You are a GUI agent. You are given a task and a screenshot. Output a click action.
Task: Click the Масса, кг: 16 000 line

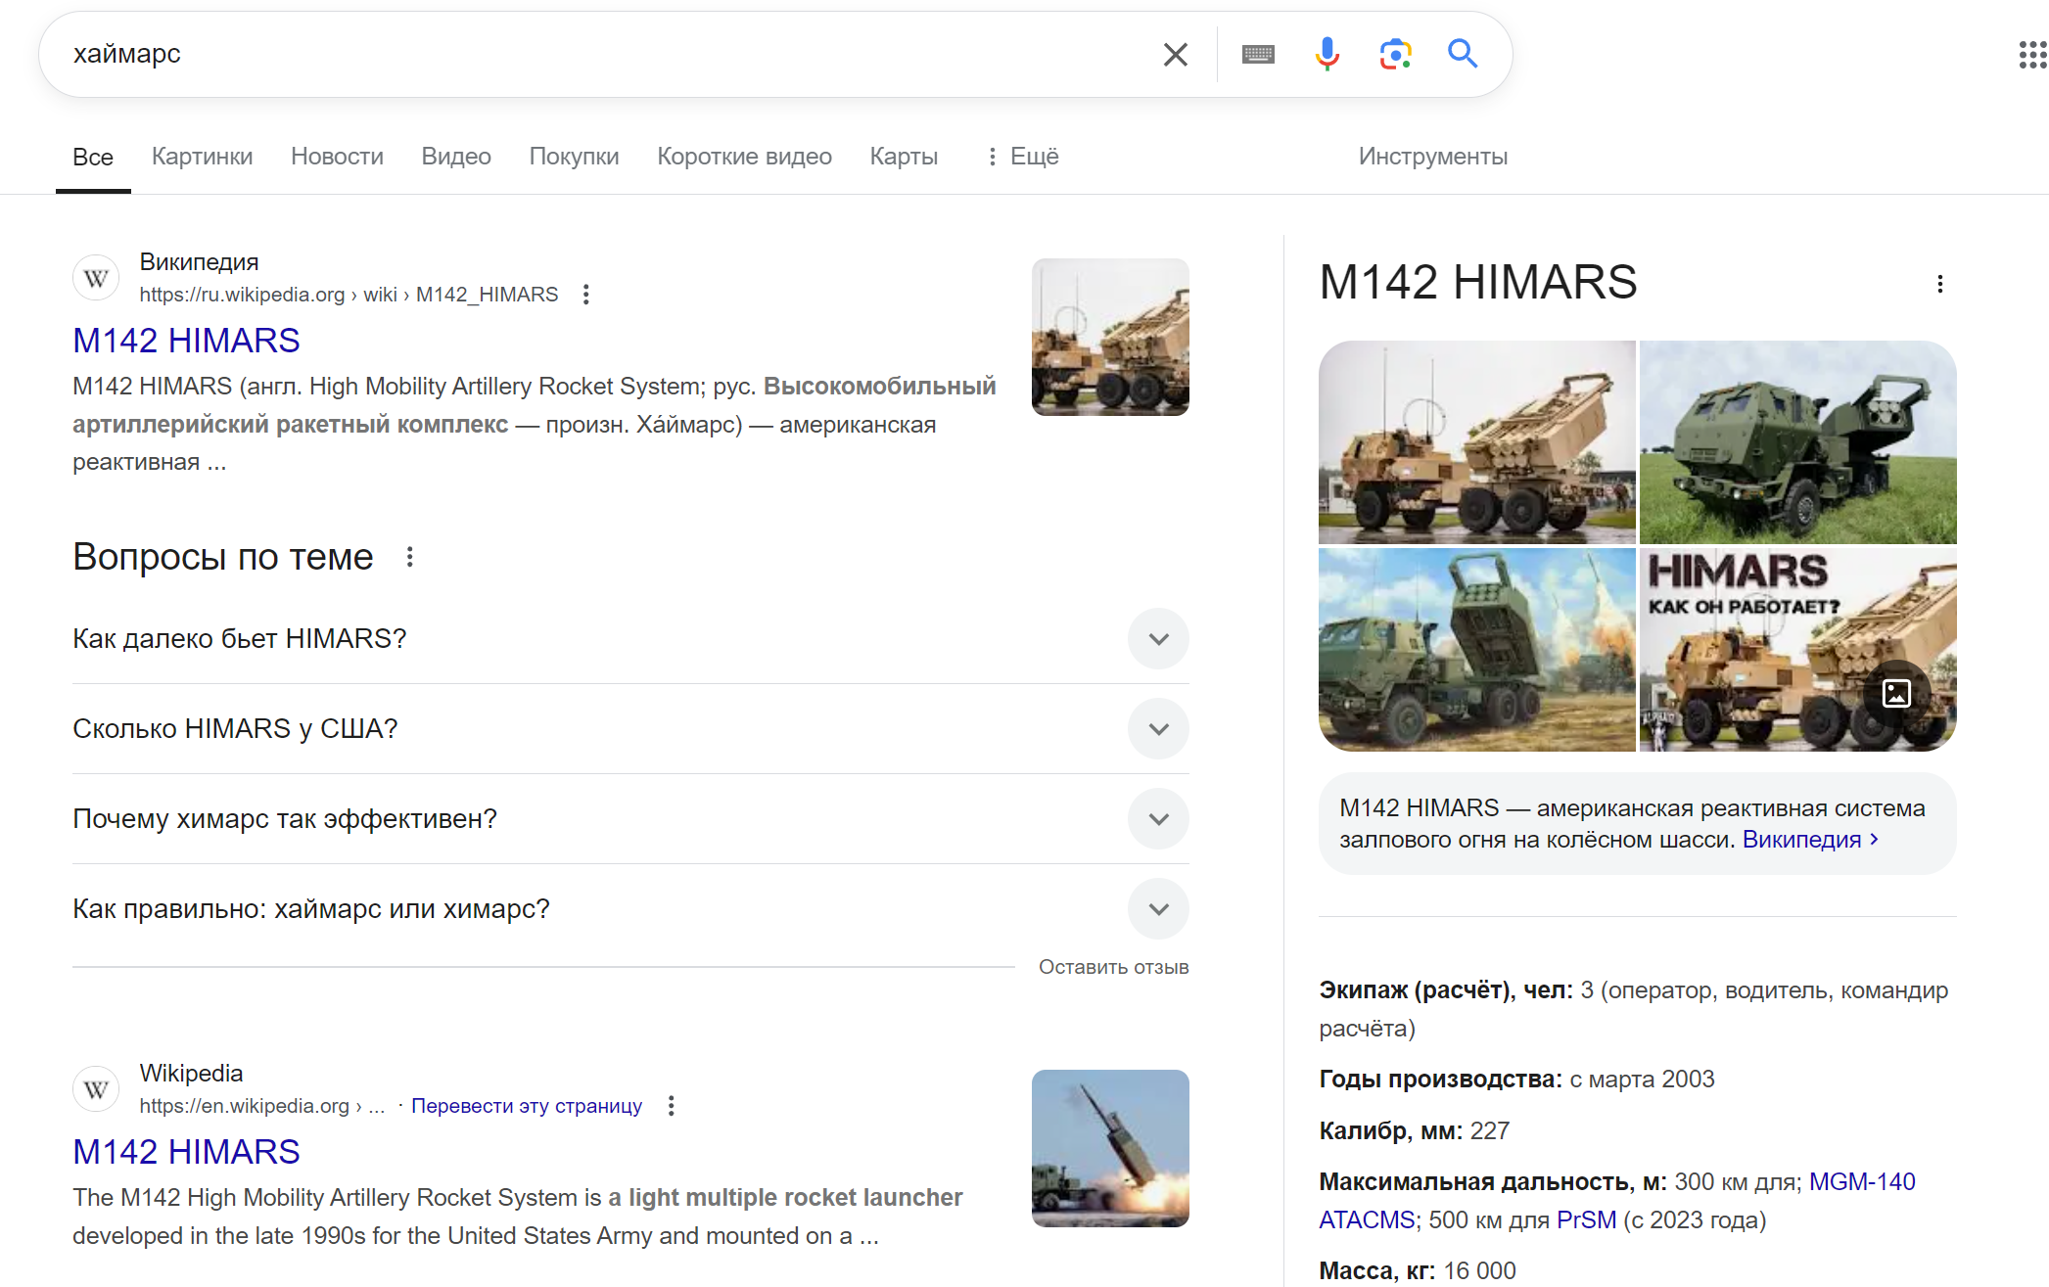[x=1417, y=1271]
